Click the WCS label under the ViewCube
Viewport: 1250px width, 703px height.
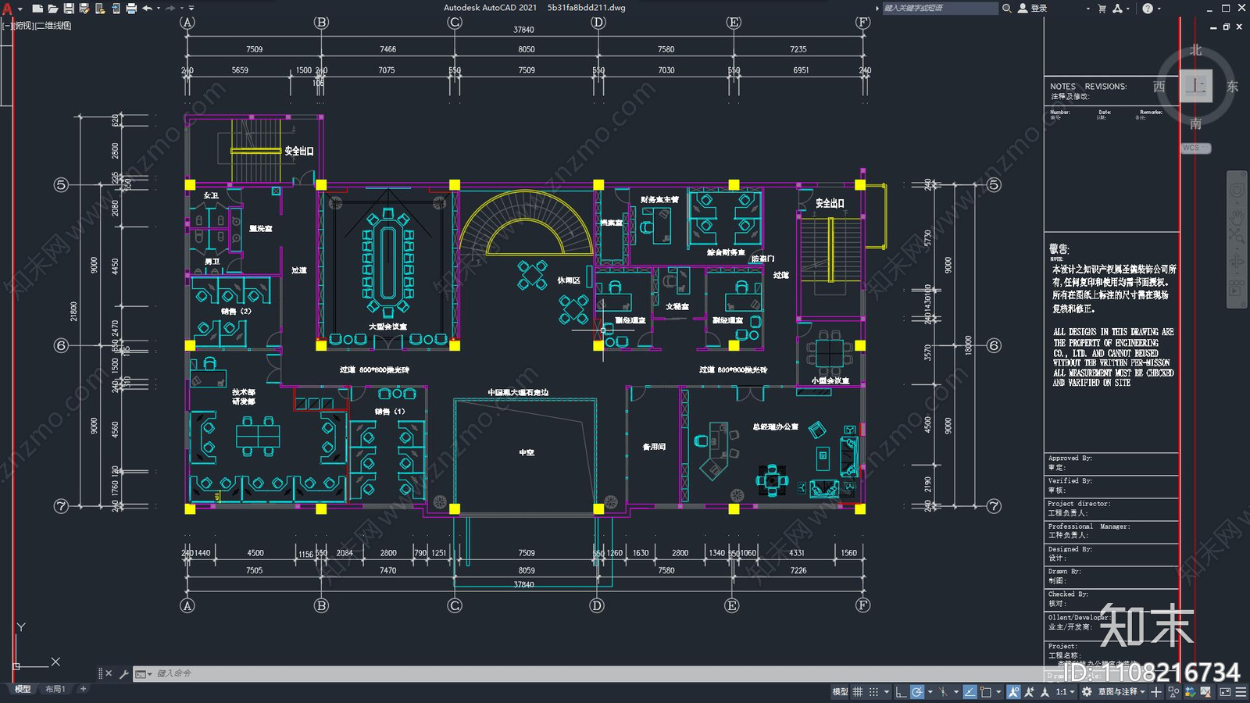1195,148
